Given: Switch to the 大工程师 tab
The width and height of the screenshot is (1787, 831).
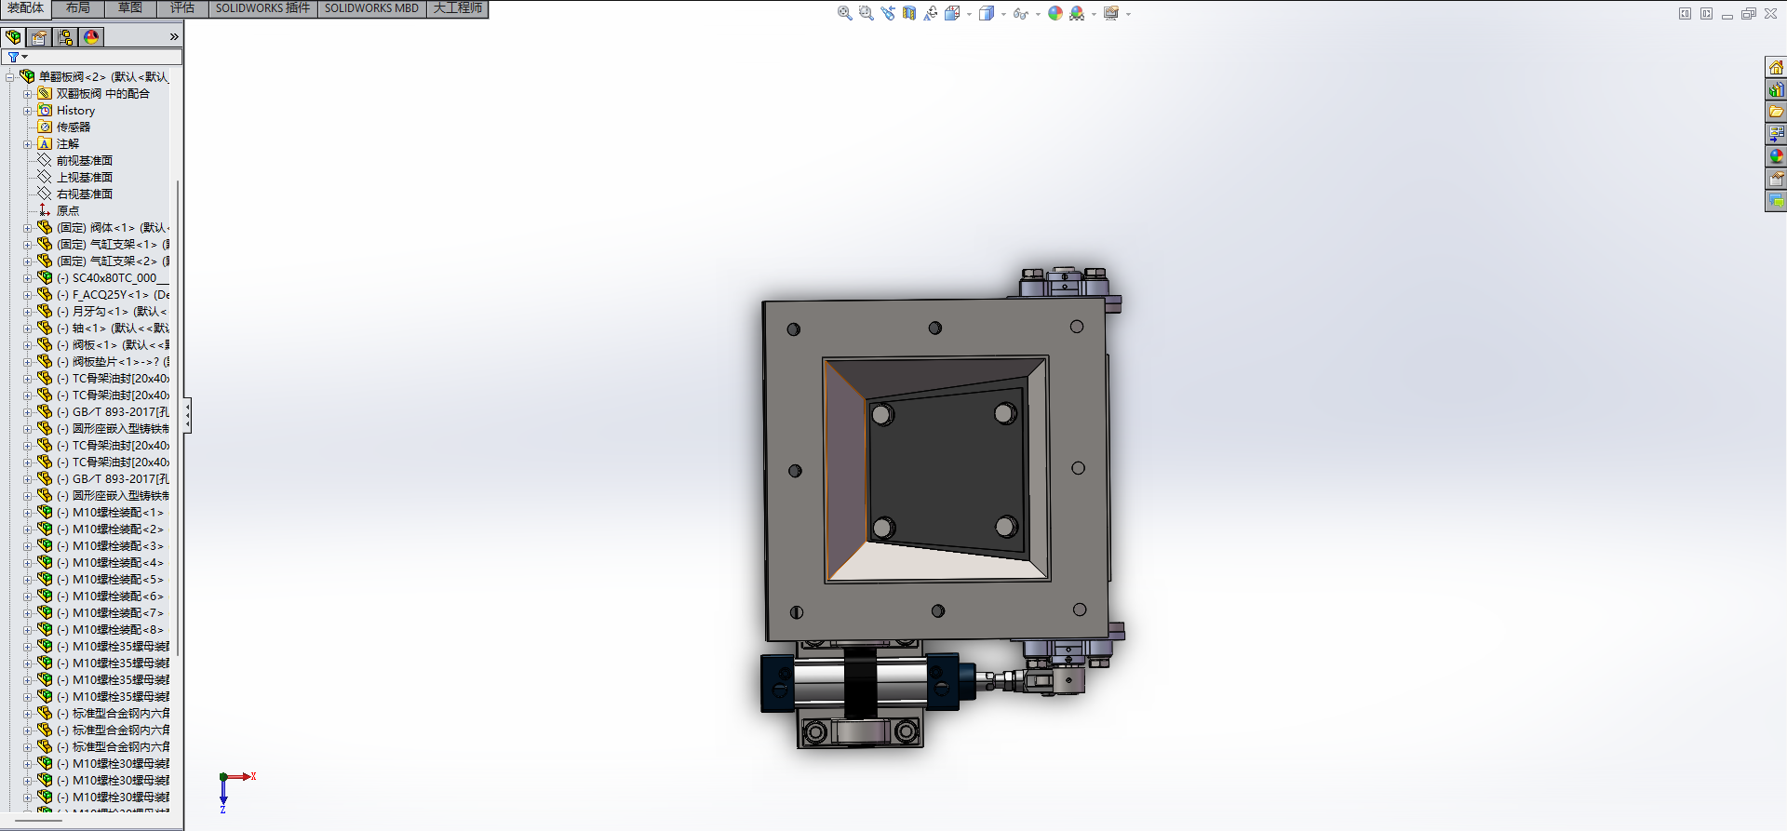Looking at the screenshot, I should point(458,8).
